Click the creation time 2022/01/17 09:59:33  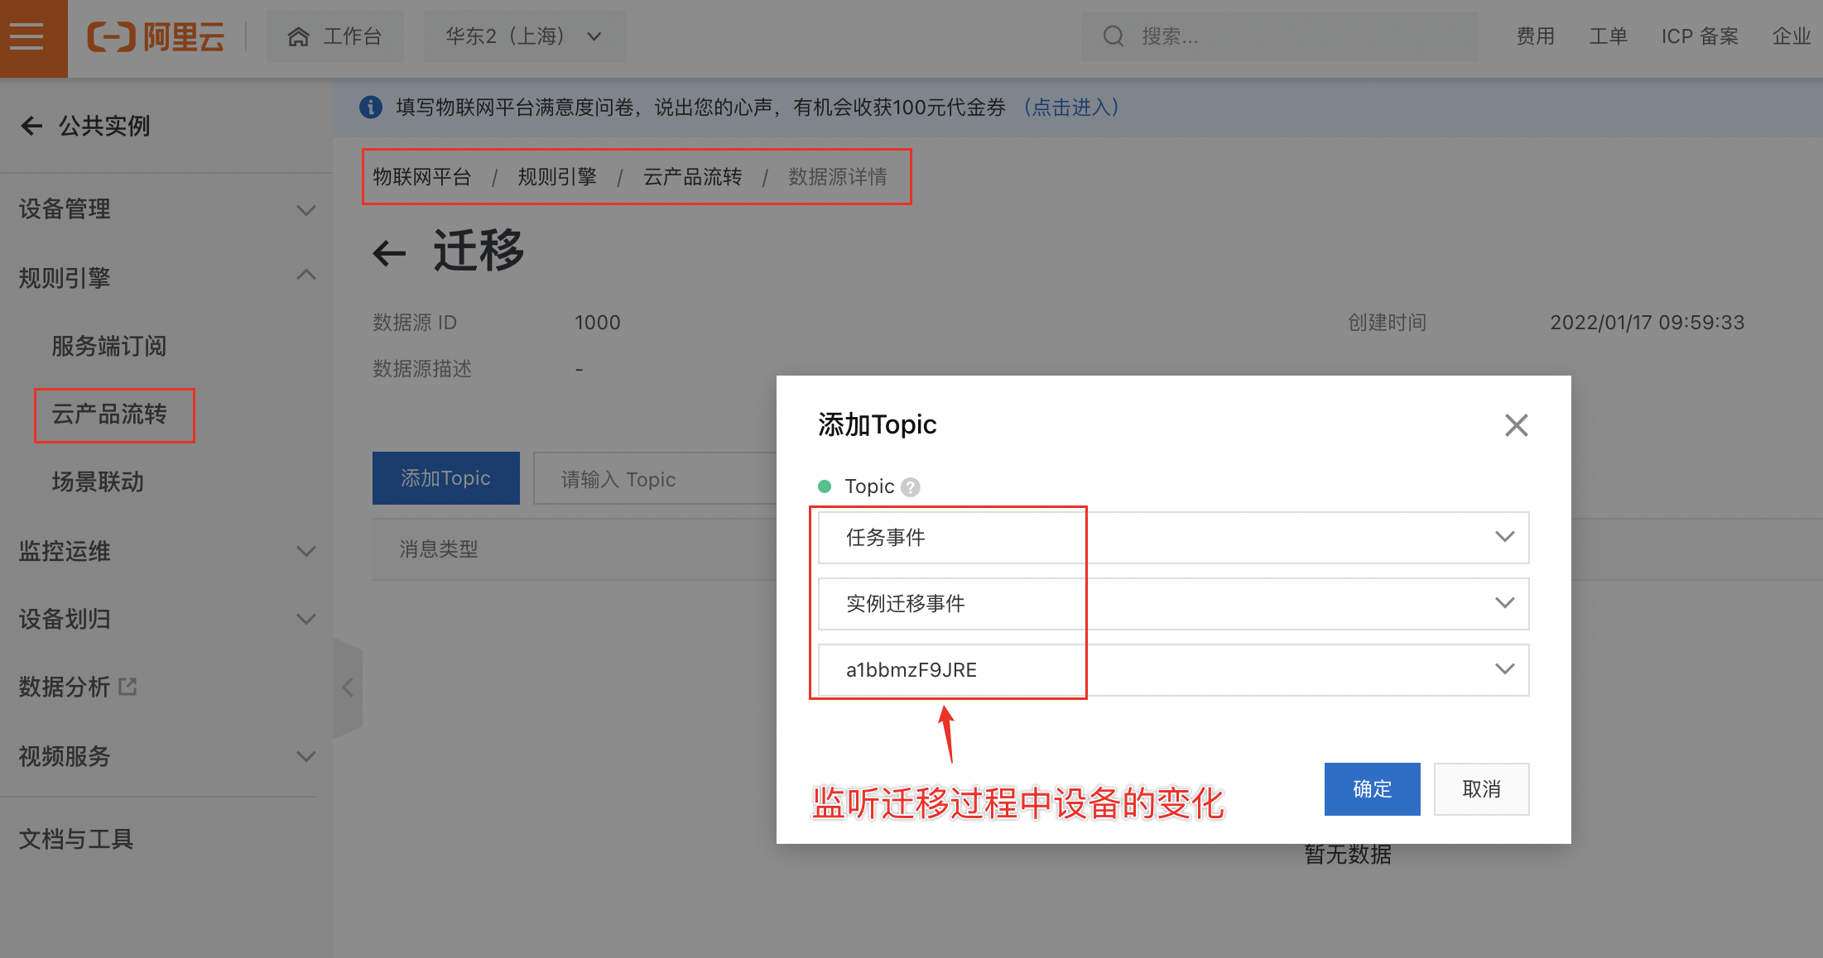tap(1647, 323)
